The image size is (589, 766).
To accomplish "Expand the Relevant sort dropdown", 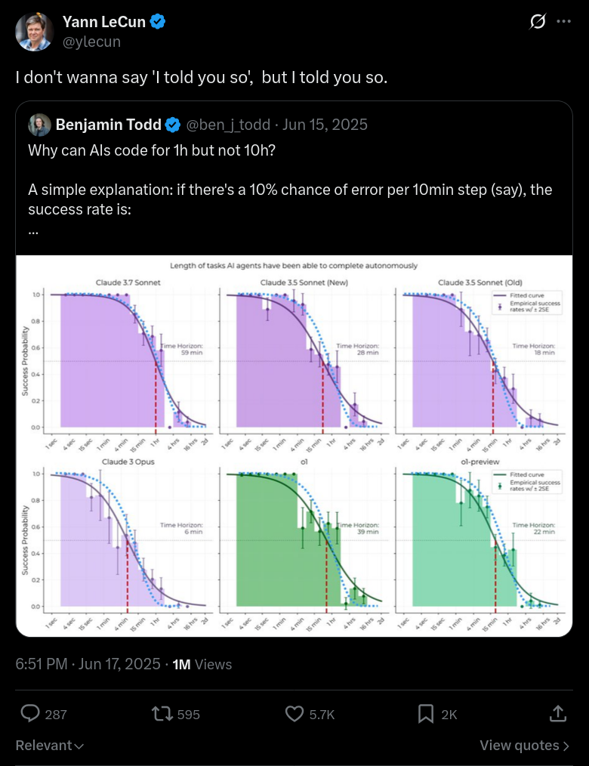I will click(x=50, y=746).
